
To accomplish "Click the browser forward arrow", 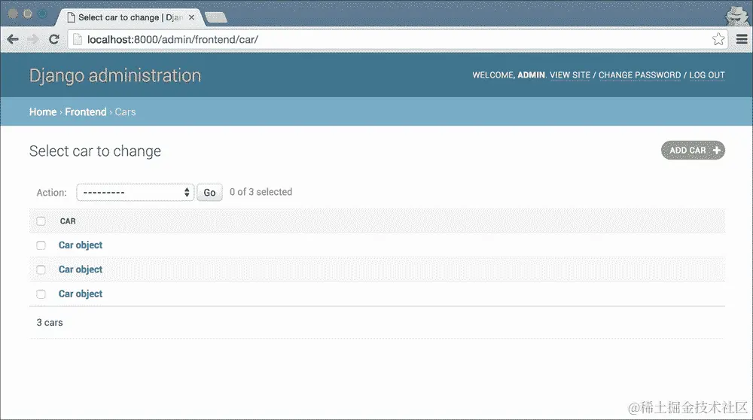I will coord(33,39).
